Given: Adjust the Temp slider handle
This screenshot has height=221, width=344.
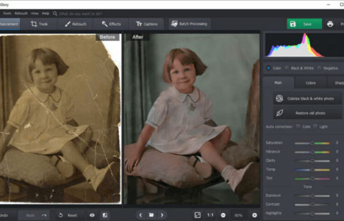Looking at the screenshot, I should [x=312, y=170].
